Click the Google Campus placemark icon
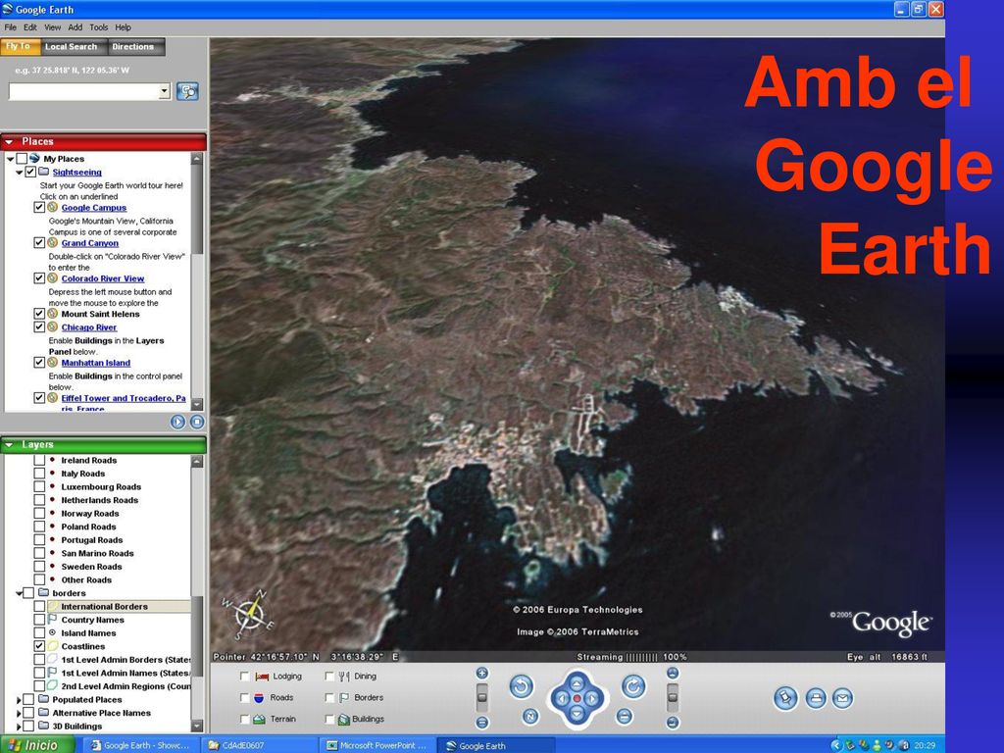This screenshot has height=753, width=1004. tap(53, 208)
